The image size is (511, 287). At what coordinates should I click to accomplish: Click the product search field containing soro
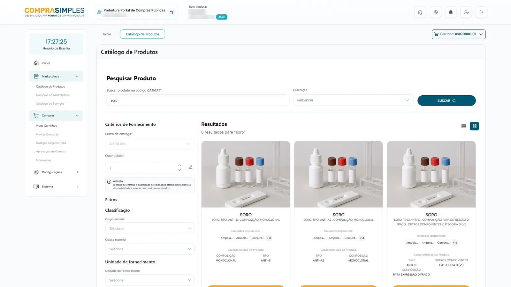[198, 100]
